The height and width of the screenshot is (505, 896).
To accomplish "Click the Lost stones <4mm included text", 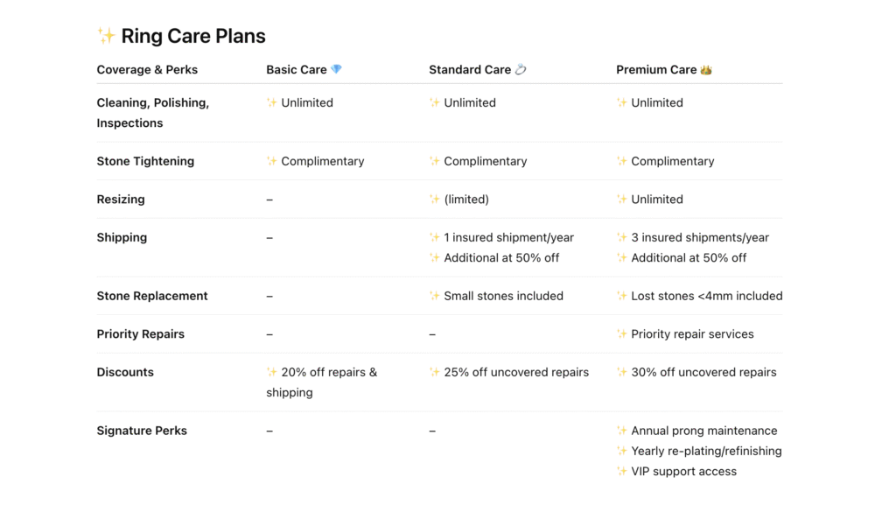I will (706, 296).
